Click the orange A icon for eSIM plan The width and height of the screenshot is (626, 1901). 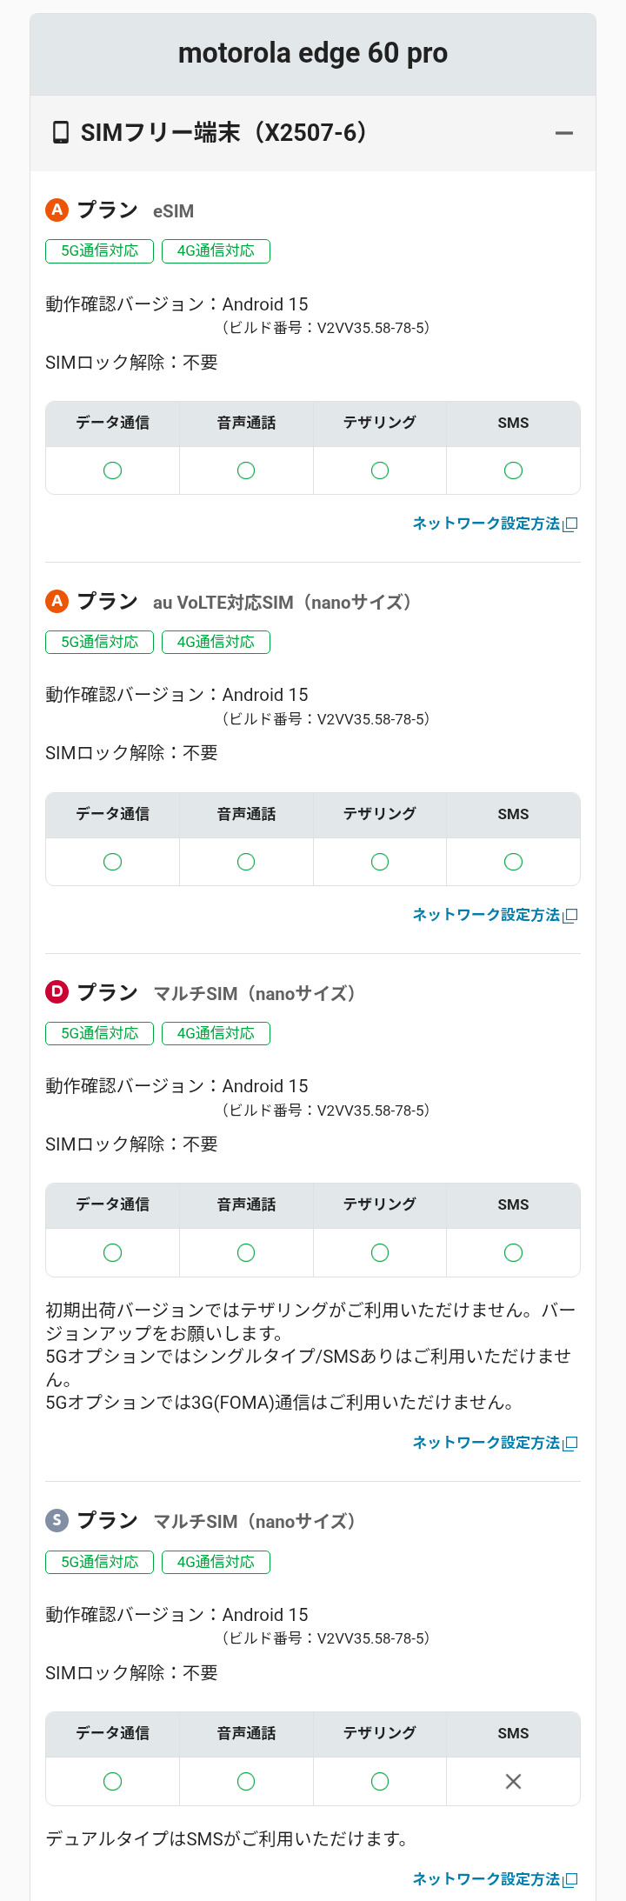point(57,210)
